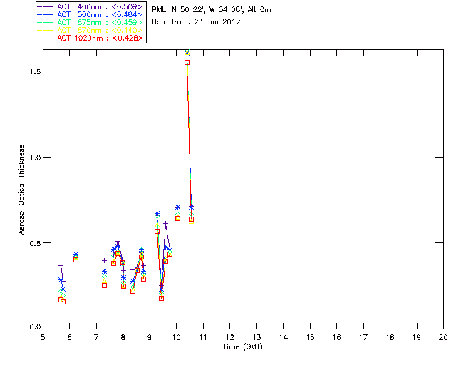Click the blue asterisk marker at 10 GMT

tap(177, 207)
